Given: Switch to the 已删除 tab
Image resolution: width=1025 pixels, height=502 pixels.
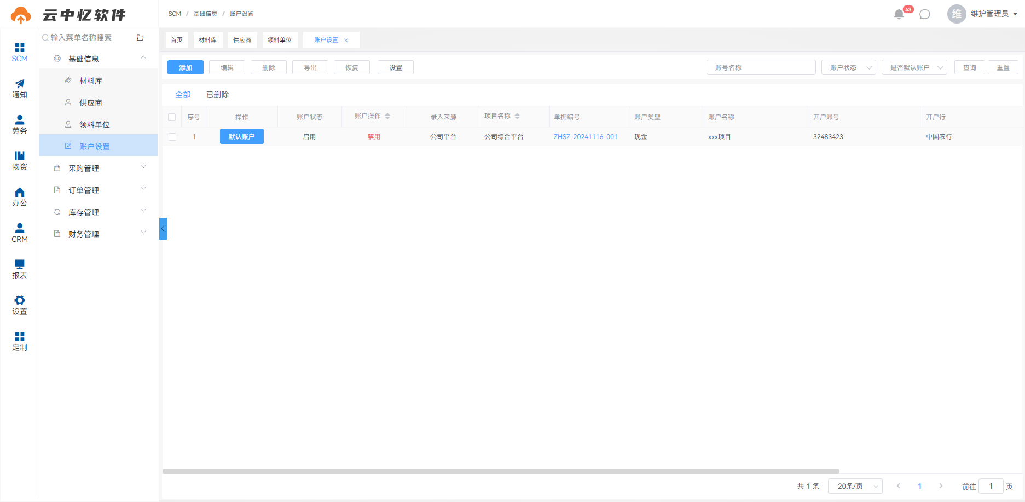Looking at the screenshot, I should pyautogui.click(x=217, y=95).
